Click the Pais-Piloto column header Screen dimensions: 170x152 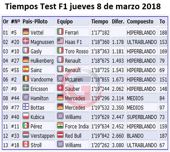35,21
